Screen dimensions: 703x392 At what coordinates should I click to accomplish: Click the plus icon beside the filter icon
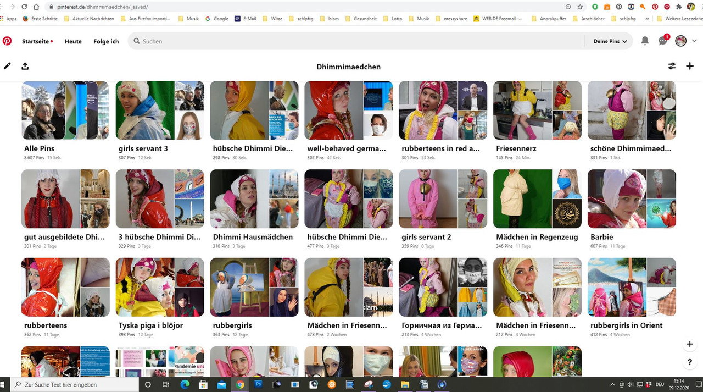coord(690,67)
